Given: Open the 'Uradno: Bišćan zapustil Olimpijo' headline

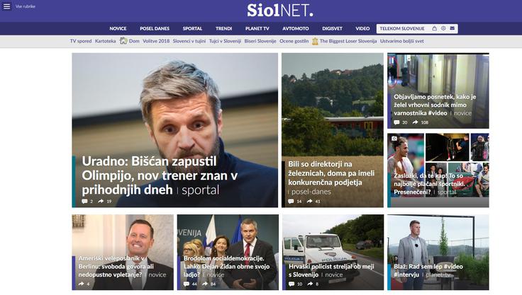Looking at the screenshot, I should (160, 175).
